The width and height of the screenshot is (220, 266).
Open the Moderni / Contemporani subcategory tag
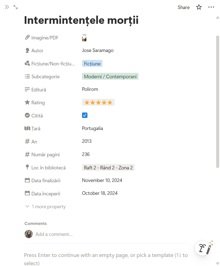(110, 77)
